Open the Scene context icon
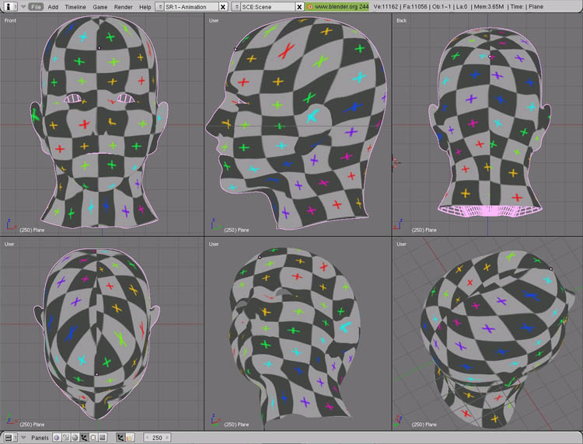Screen dimensions: 583x444 coord(102,438)
